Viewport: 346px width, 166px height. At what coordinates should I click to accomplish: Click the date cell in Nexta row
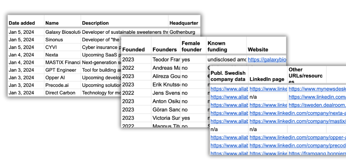click(x=26, y=55)
